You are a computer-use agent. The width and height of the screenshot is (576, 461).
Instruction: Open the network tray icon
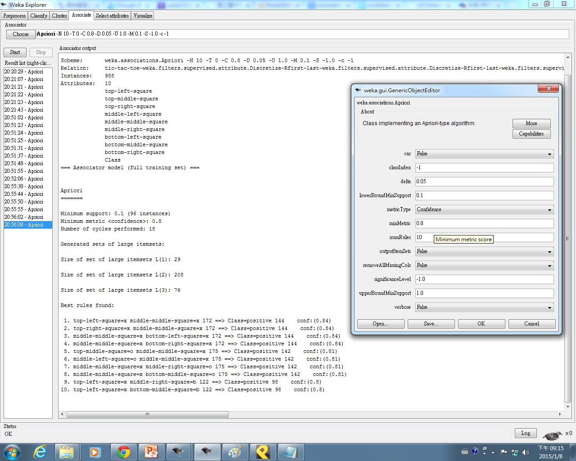514,452
